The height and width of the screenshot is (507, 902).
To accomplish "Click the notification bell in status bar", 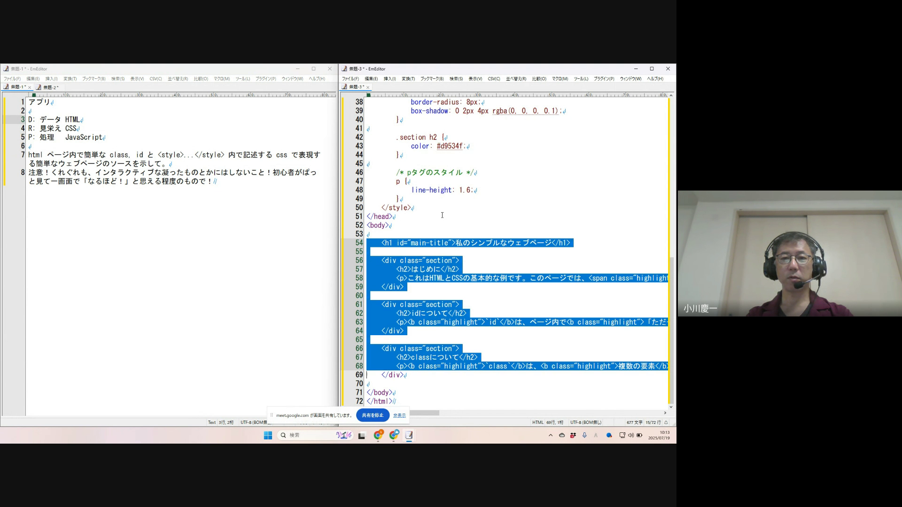I will click(x=666, y=422).
